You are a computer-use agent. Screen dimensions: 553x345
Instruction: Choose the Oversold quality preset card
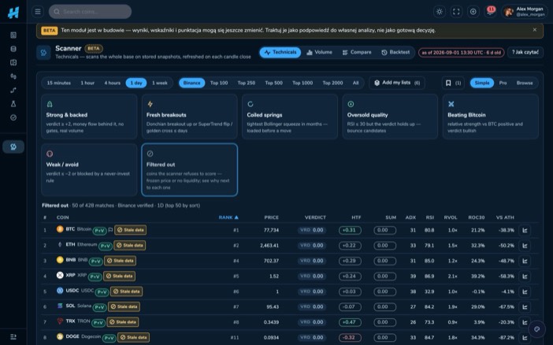[390, 117]
